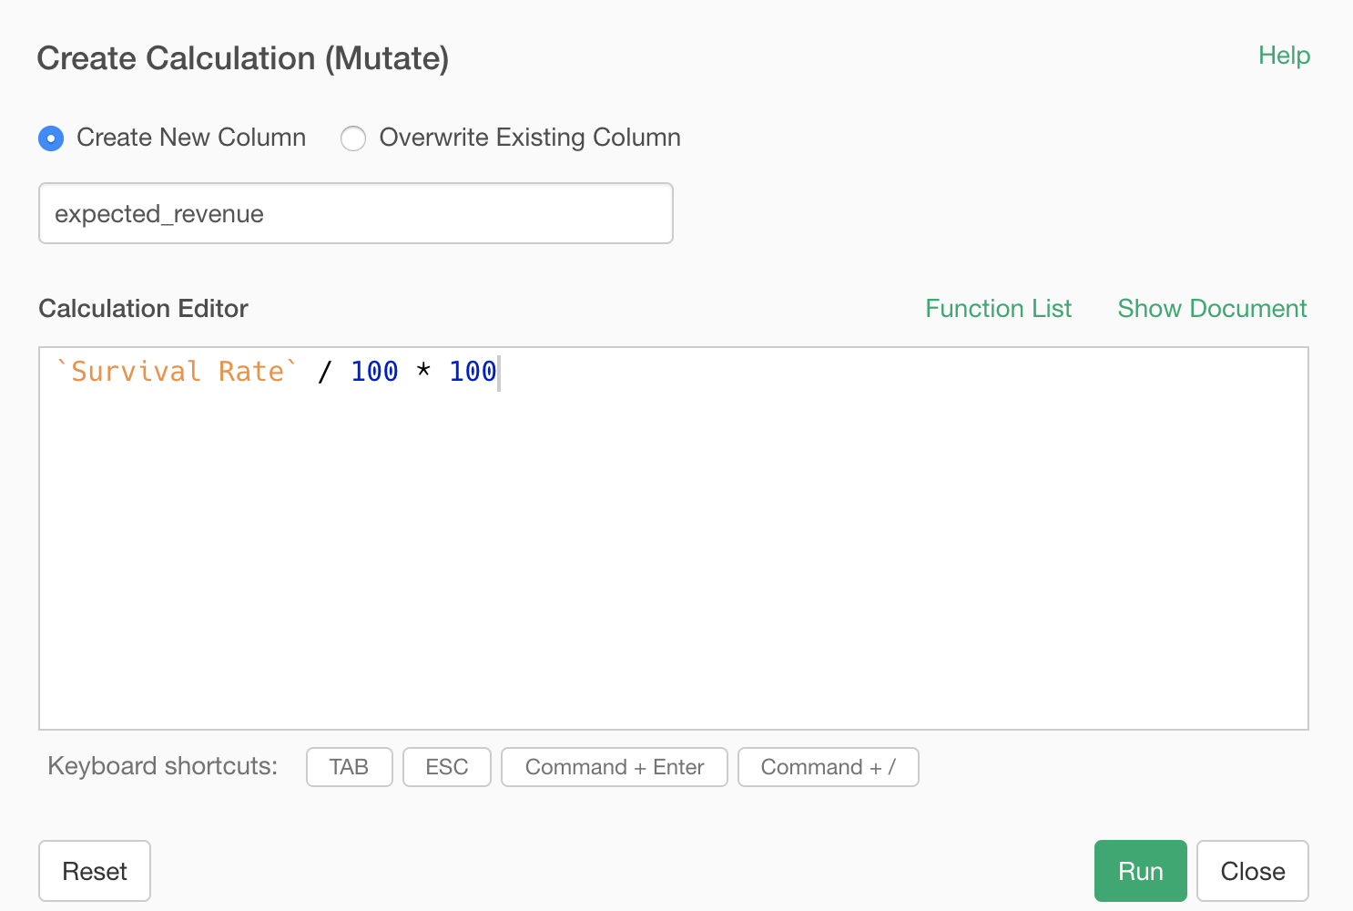
Task: Click the empty area of the Calculation Editor
Action: pos(674,565)
